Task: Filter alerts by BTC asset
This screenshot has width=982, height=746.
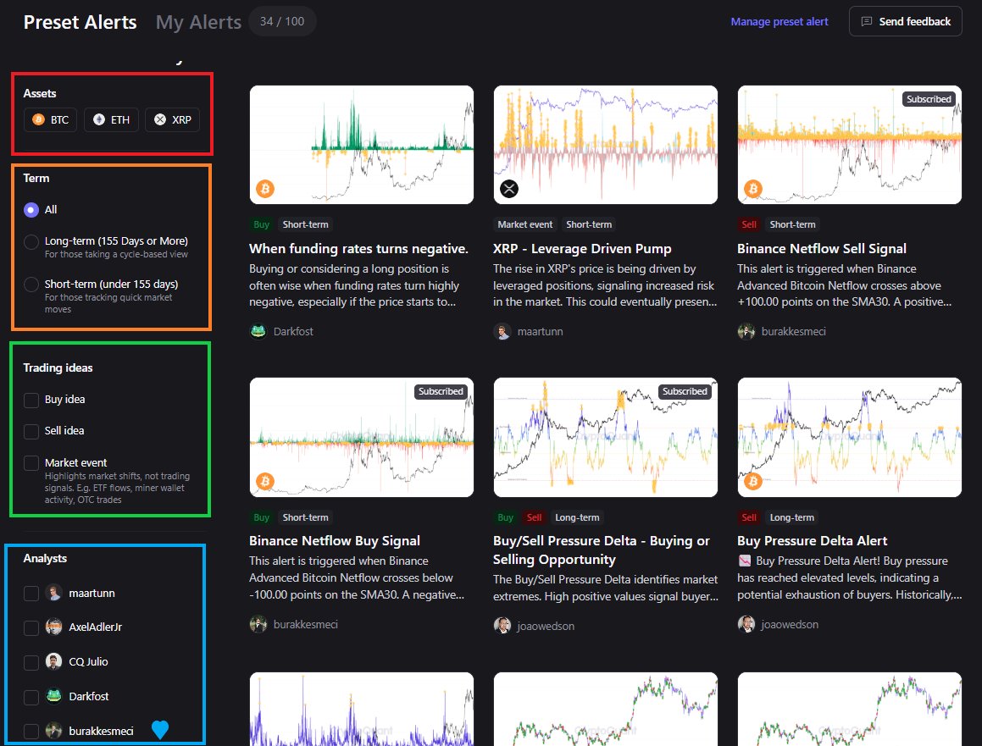Action: (50, 119)
